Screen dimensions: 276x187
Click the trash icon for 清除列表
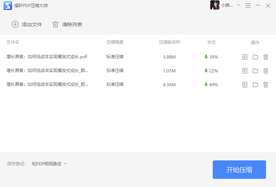pyautogui.click(x=55, y=24)
